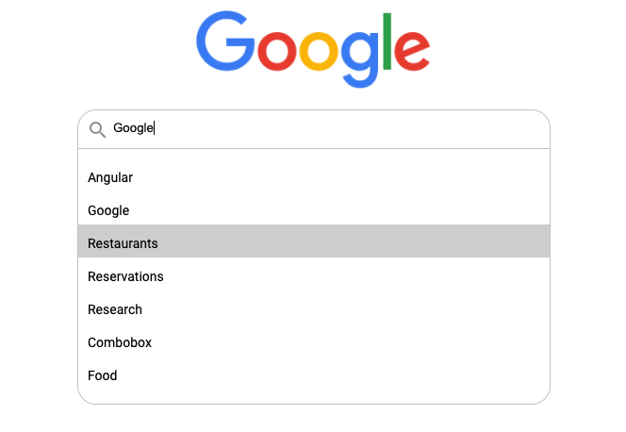Pick the Reservations suggestion
626x432 pixels.
314,276
